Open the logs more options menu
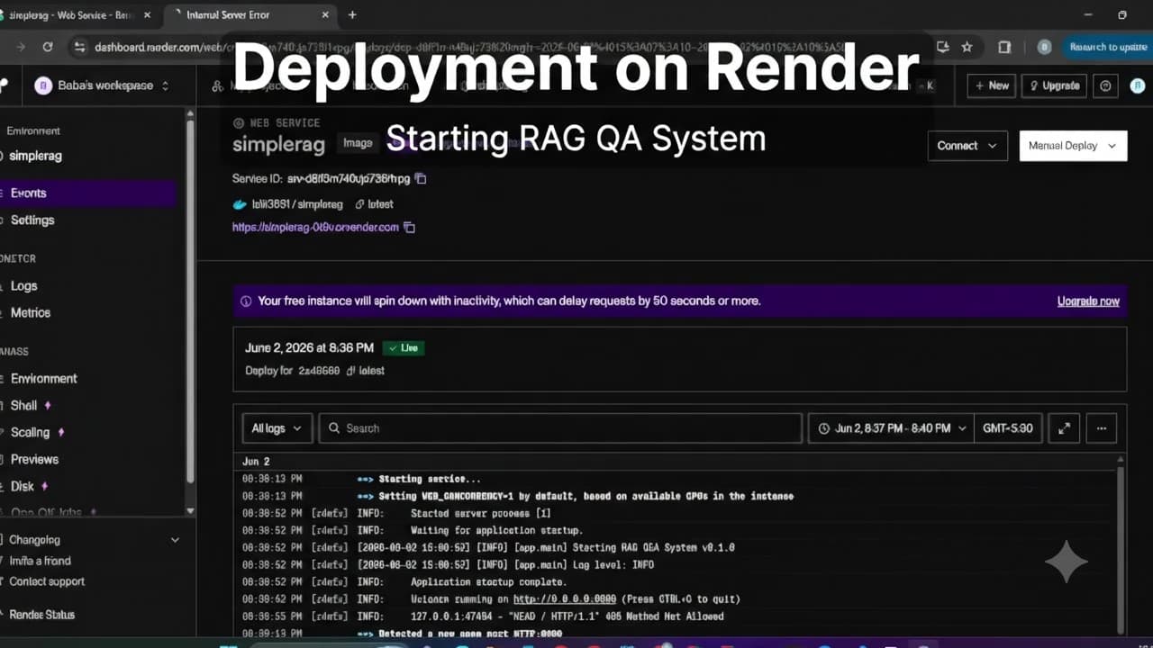Screen dimensions: 1153x648 (x=1102, y=428)
